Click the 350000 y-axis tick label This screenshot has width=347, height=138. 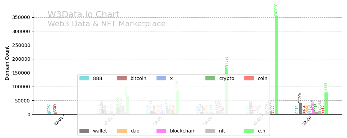click(x=20, y=17)
